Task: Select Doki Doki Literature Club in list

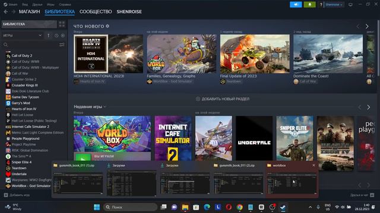Action: [x=30, y=91]
